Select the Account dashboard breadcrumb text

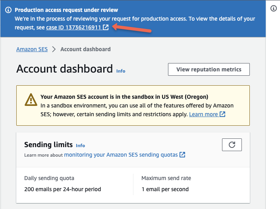tap(85, 49)
